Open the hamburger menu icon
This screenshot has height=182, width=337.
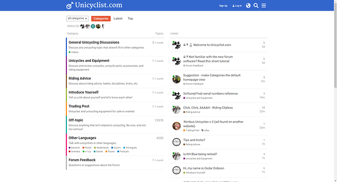click(264, 5)
